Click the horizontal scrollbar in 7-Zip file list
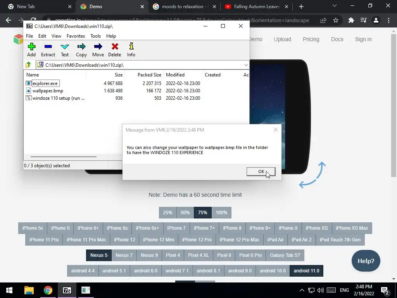 click(x=63, y=157)
